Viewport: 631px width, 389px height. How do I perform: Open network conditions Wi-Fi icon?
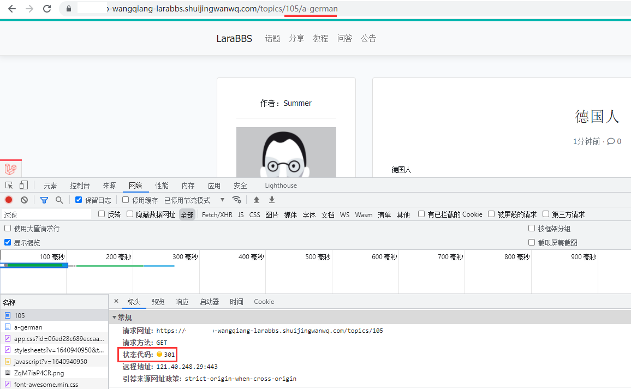click(x=236, y=200)
